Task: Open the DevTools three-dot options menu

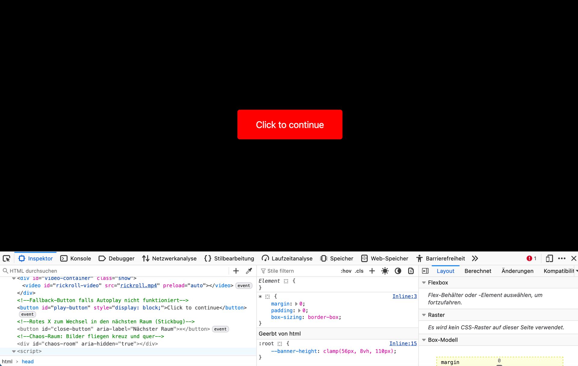Action: tap(562, 259)
